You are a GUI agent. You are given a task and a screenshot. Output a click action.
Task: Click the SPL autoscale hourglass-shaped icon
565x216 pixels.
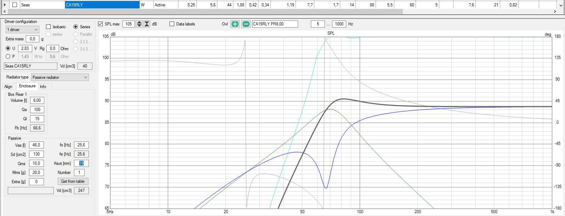tap(147, 24)
